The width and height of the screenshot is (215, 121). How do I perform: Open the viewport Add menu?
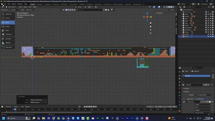coord(30,7)
